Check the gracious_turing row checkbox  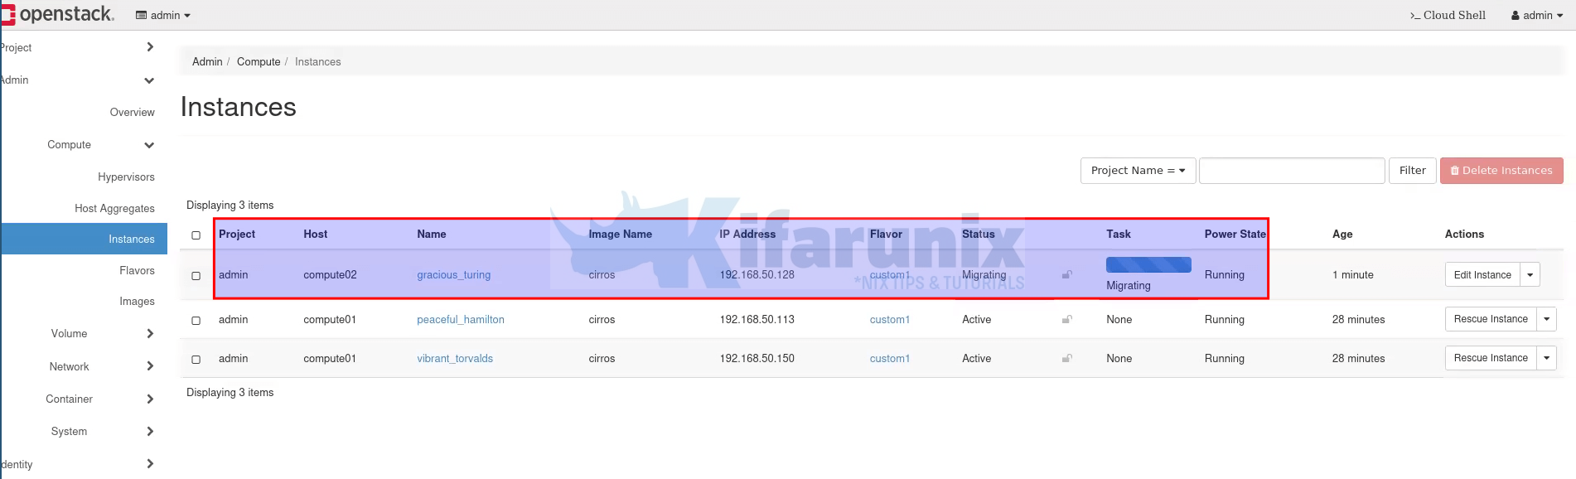tap(196, 276)
